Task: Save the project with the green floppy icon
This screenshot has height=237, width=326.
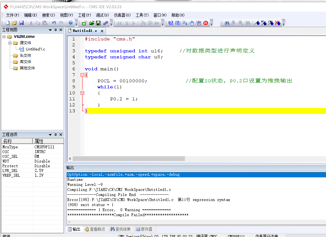Action: coord(98,23)
